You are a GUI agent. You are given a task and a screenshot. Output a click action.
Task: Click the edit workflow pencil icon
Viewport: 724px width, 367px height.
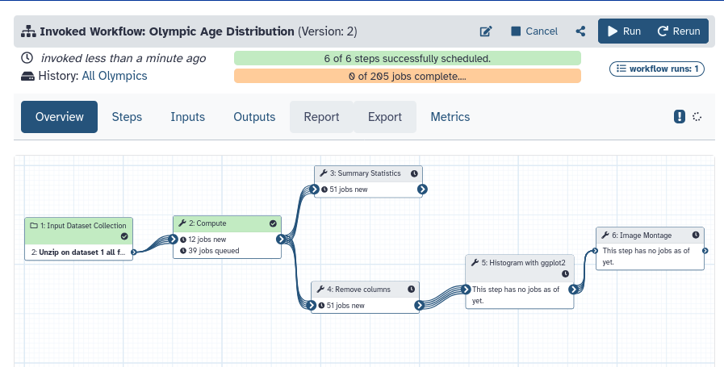click(486, 31)
